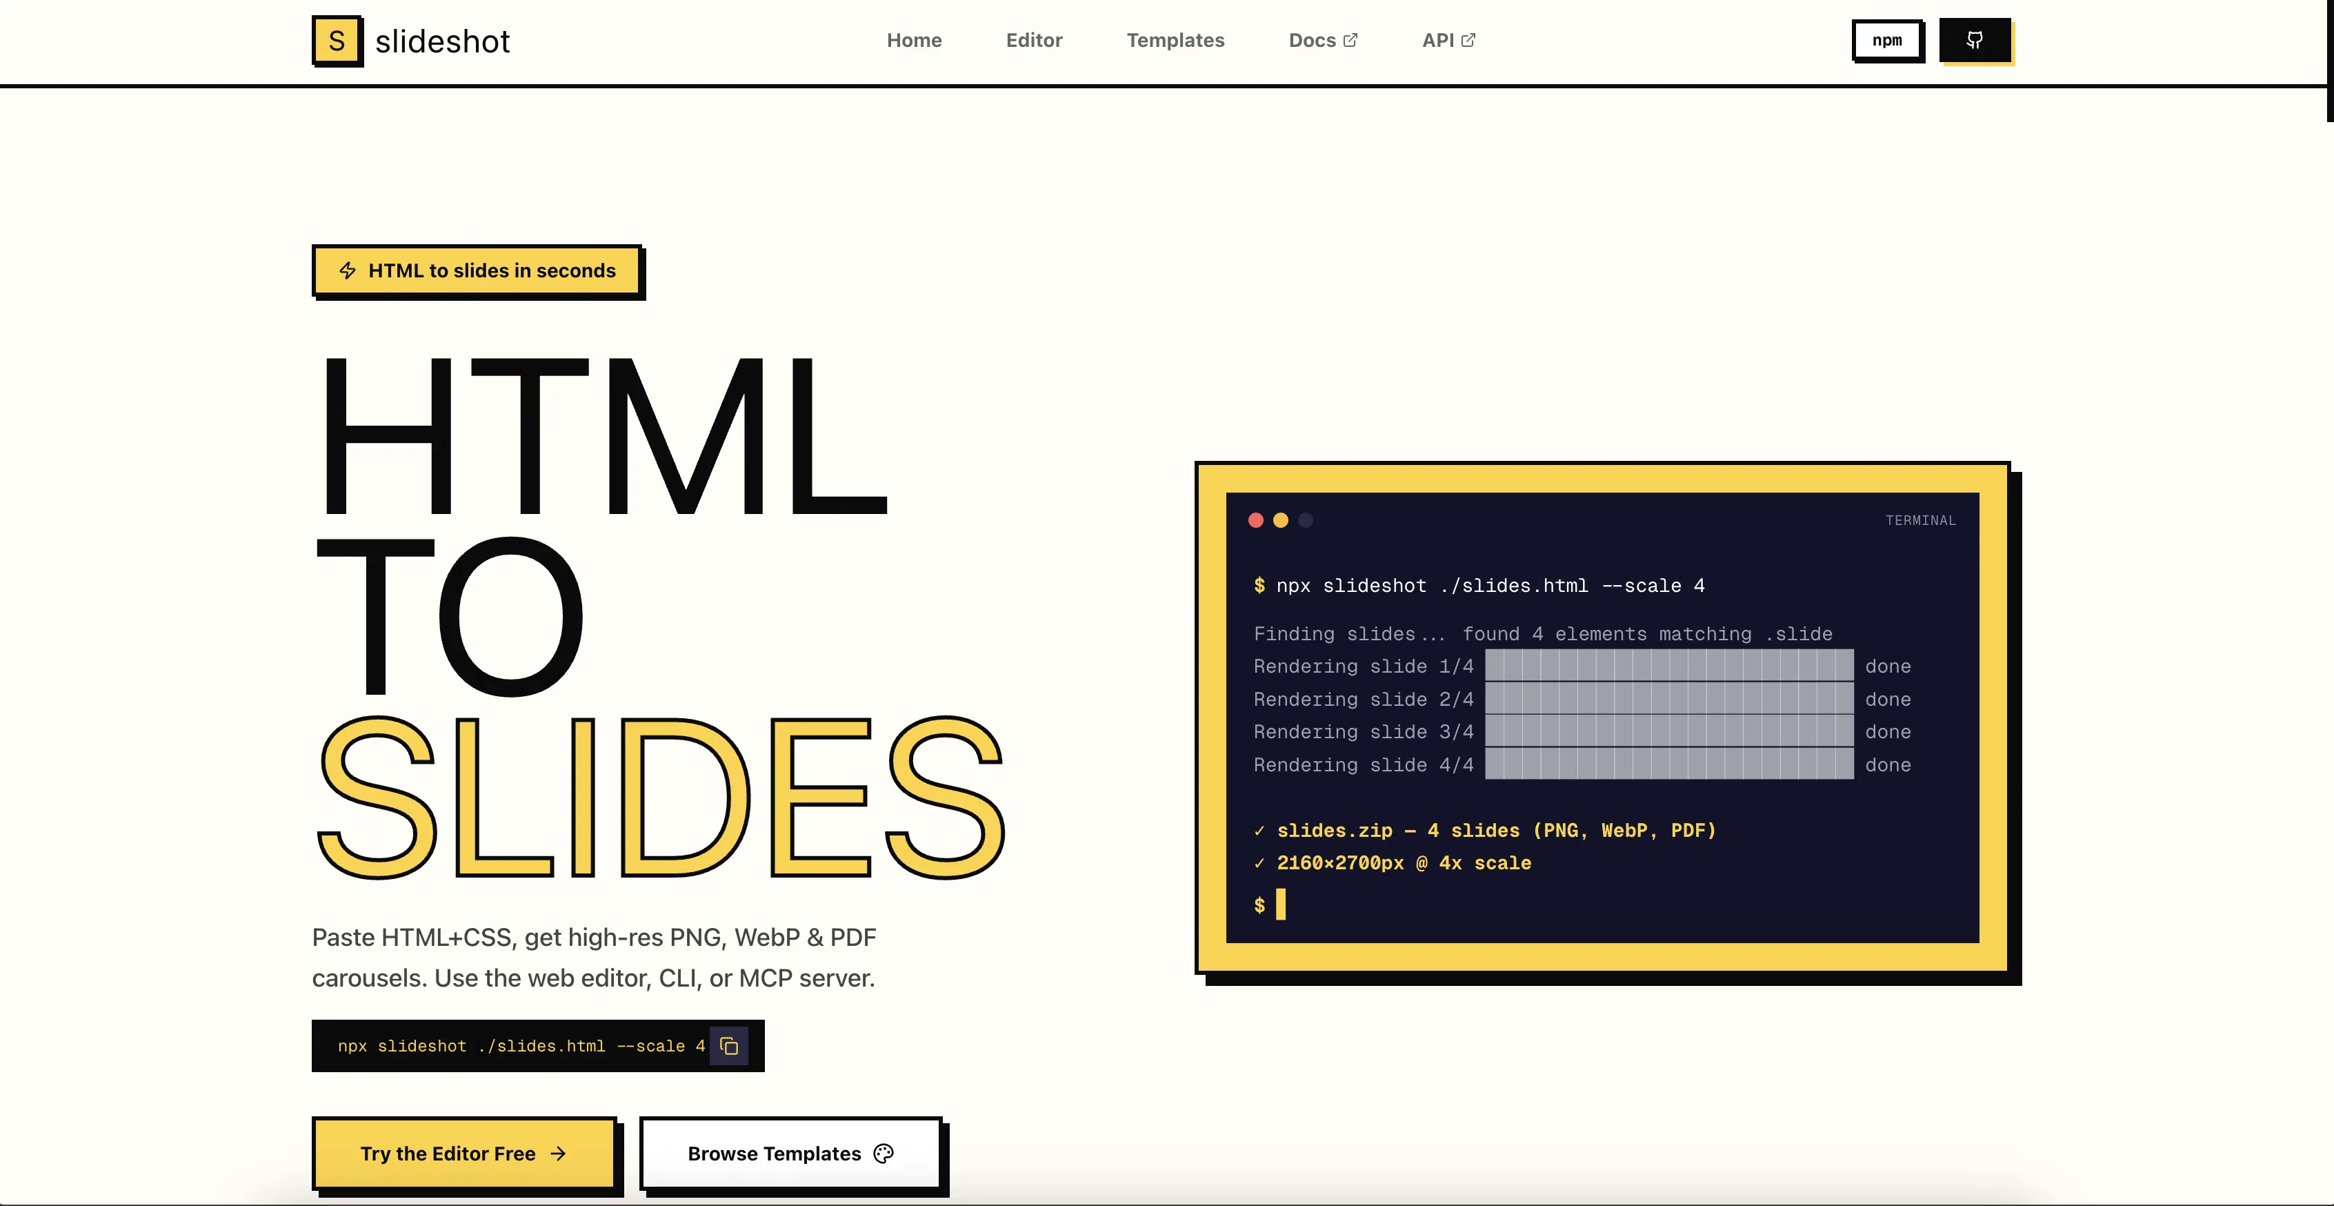Click the terminal cursor block prompt

point(1280,905)
